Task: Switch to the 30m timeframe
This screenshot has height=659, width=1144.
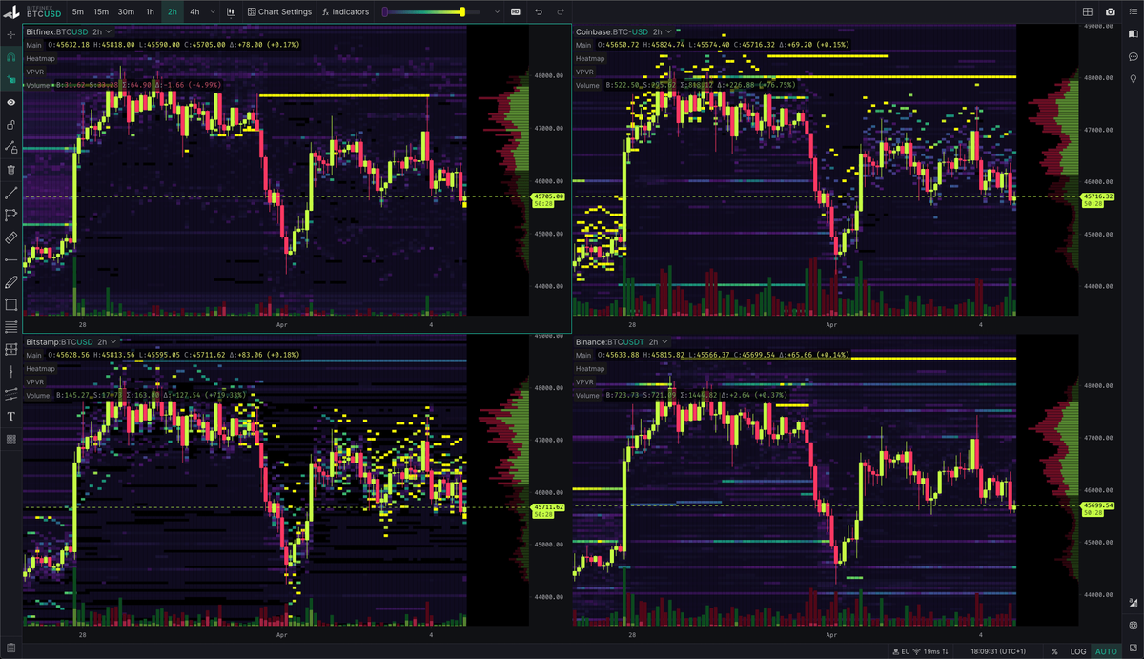Action: point(126,12)
